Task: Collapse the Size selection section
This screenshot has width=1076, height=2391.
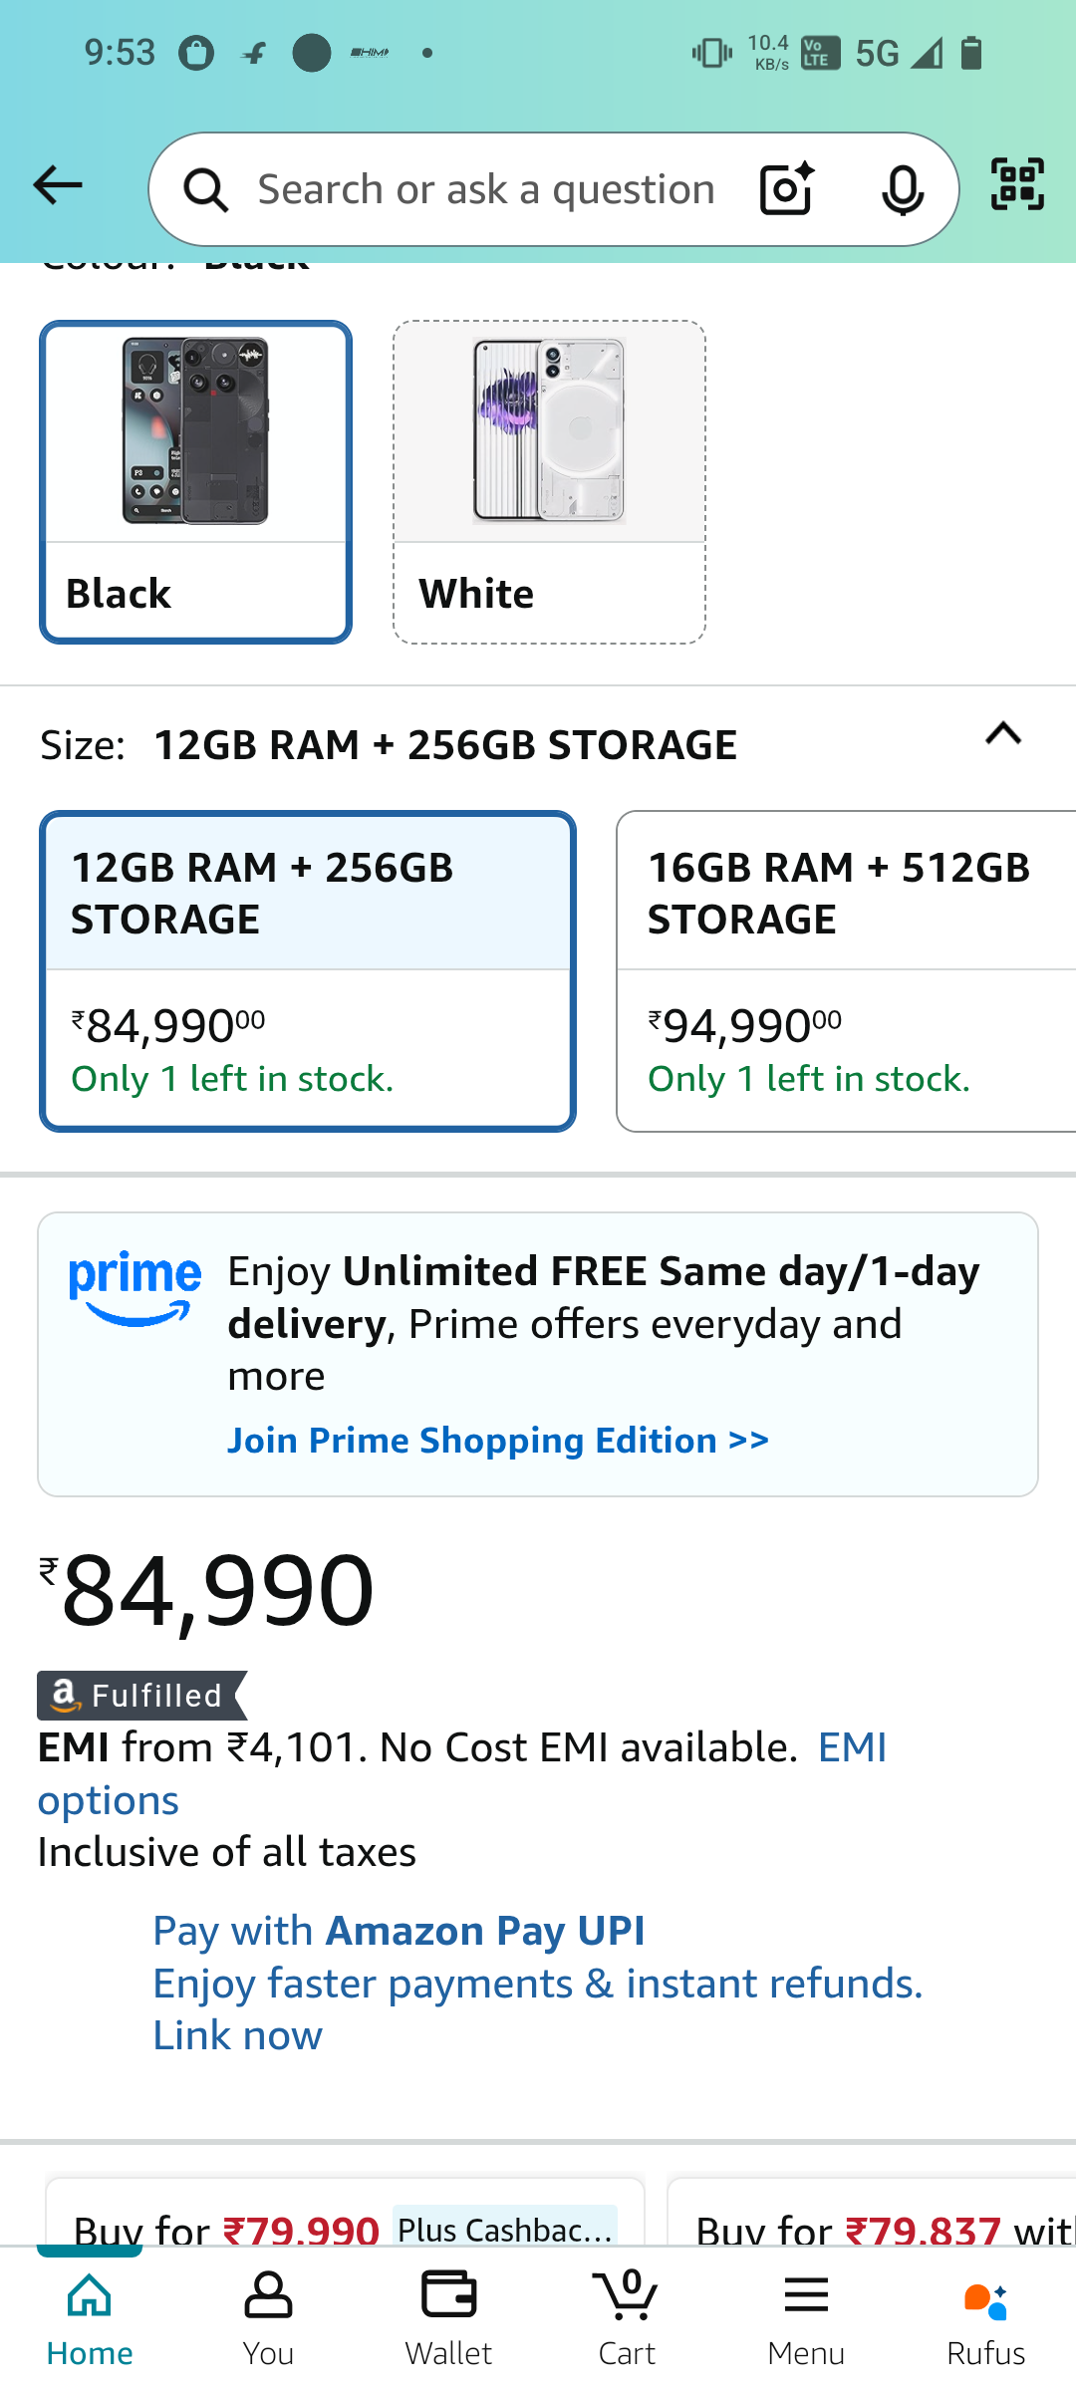Action: pos(1003,737)
